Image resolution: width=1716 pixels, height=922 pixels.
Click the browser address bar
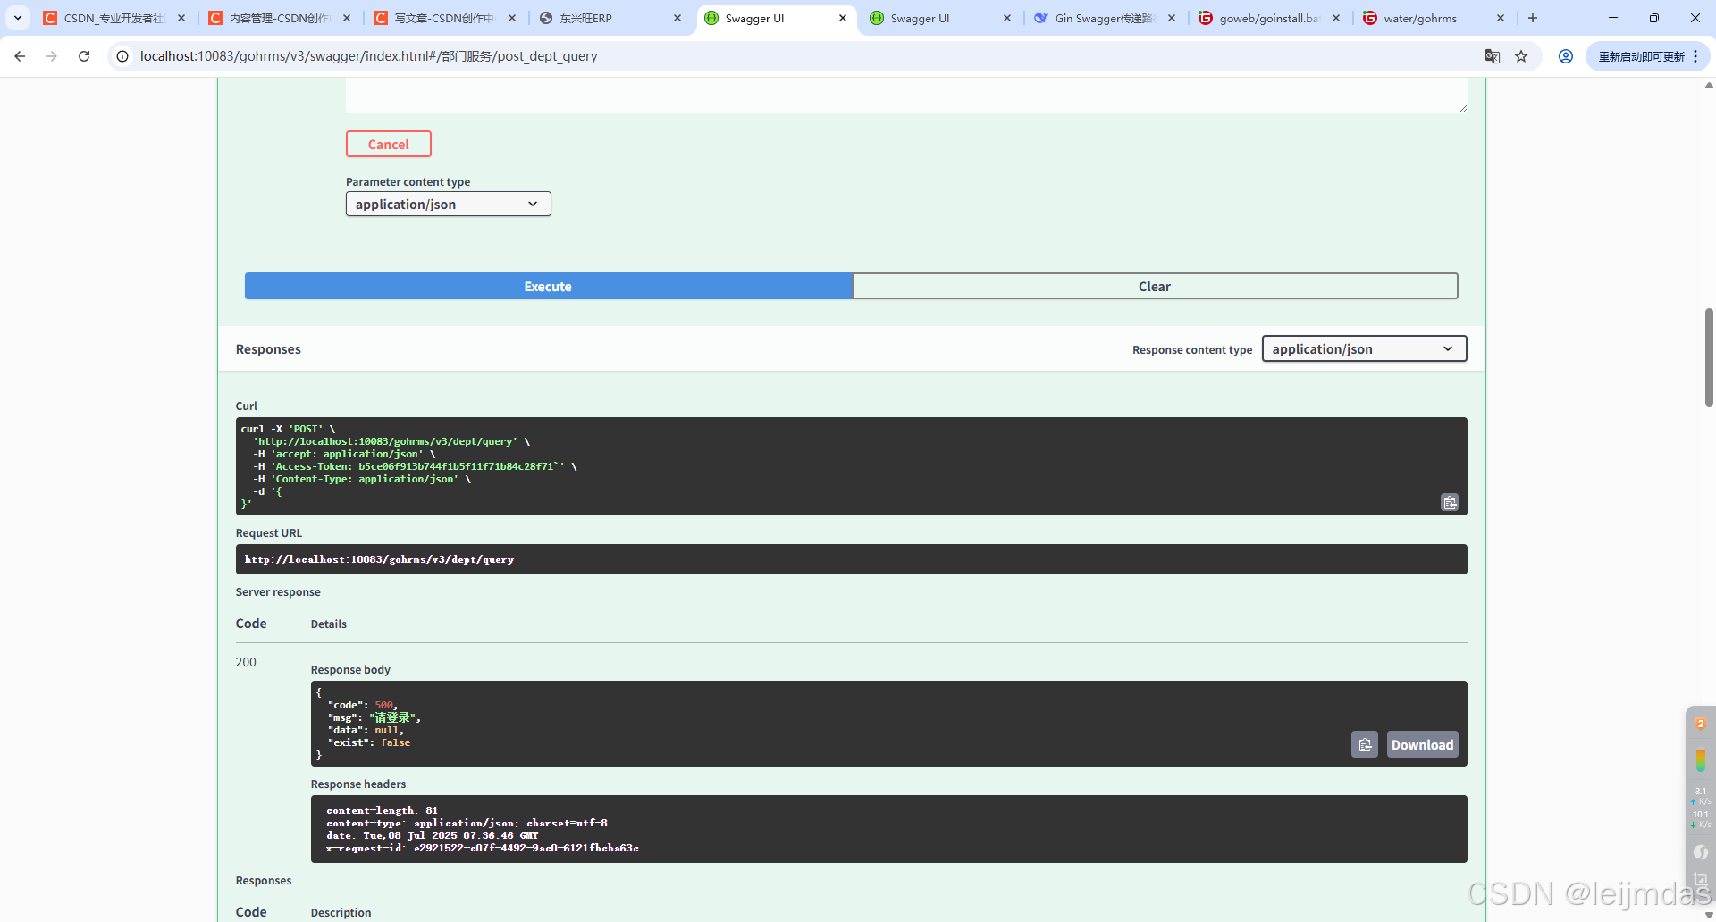pyautogui.click(x=536, y=55)
